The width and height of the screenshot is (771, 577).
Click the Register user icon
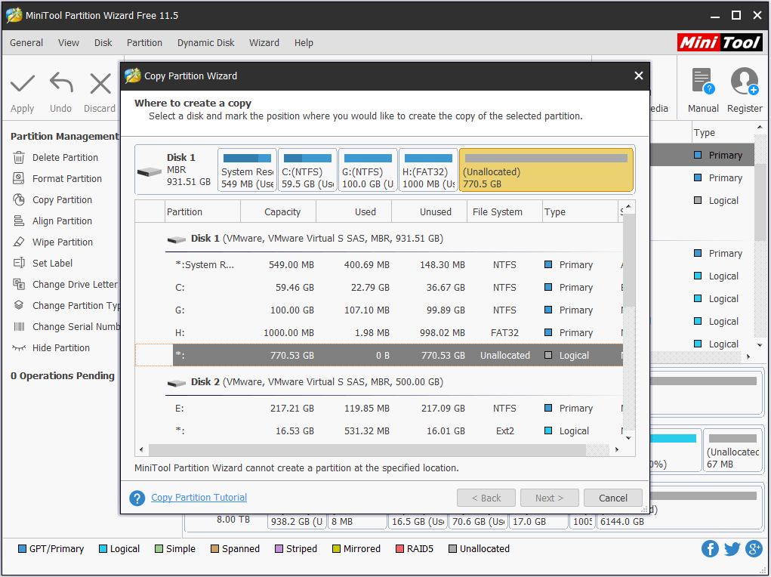coord(745,81)
